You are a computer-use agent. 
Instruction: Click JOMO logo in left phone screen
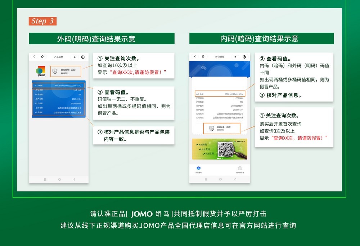tap(41, 71)
